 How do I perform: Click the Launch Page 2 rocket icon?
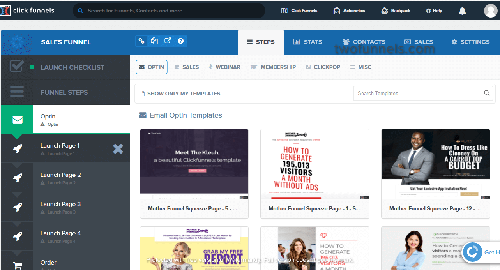18,178
